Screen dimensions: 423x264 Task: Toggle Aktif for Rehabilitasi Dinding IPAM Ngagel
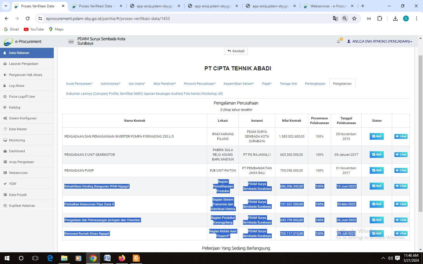click(377, 186)
